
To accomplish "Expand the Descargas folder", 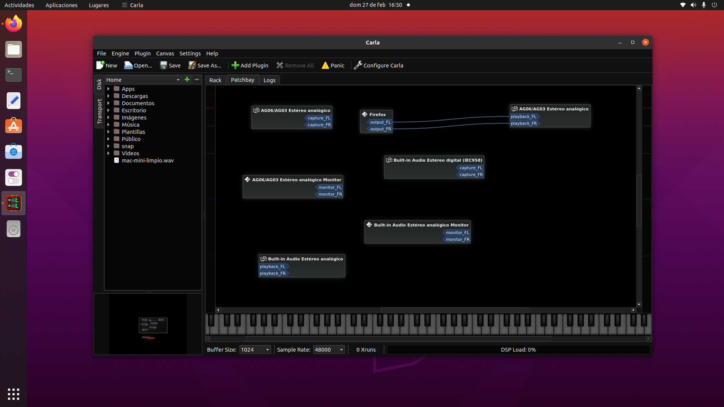I will (109, 96).
